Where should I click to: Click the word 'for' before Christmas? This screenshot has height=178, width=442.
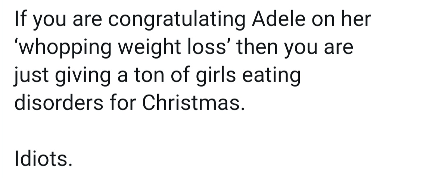click(122, 103)
